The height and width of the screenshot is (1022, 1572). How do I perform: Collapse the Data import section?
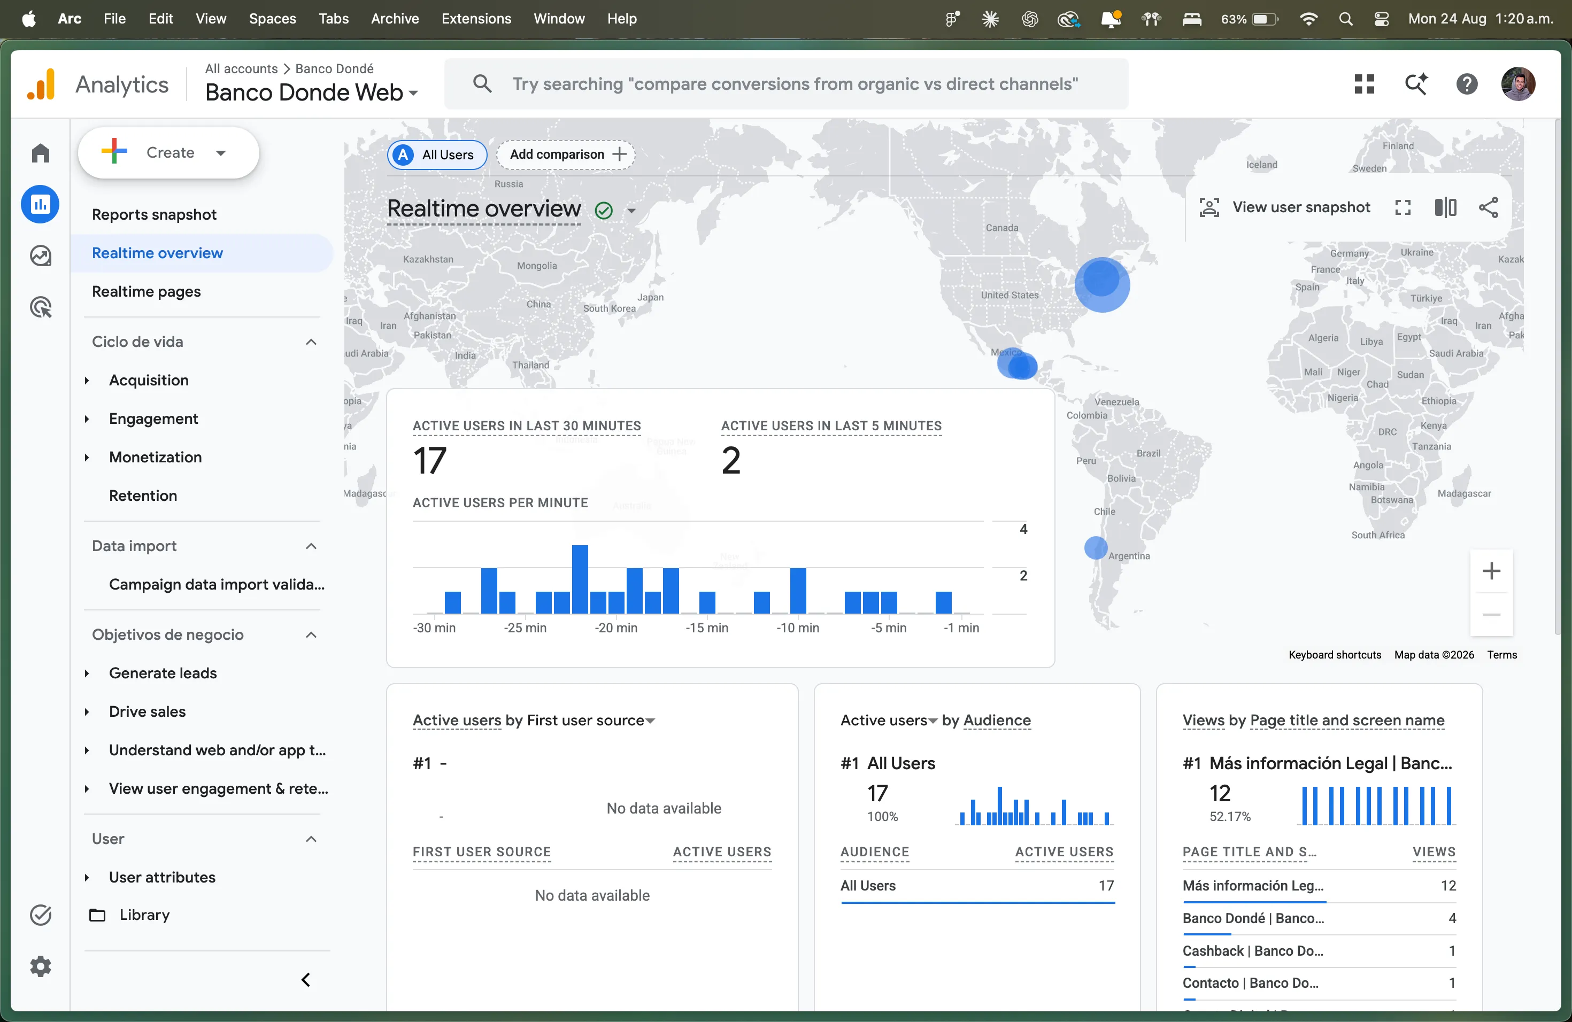coord(311,545)
